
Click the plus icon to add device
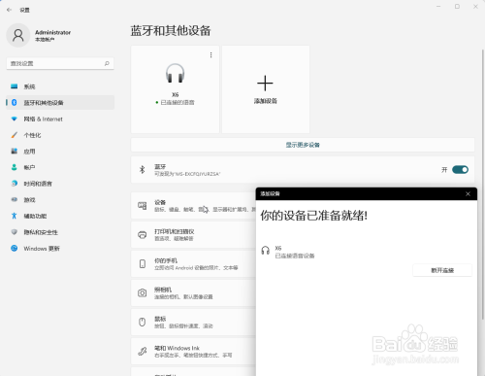[x=265, y=84]
